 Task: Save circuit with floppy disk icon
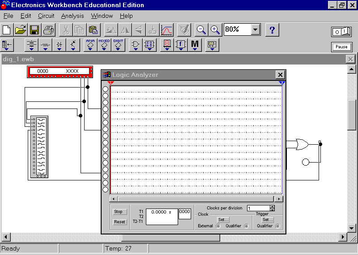[x=34, y=30]
